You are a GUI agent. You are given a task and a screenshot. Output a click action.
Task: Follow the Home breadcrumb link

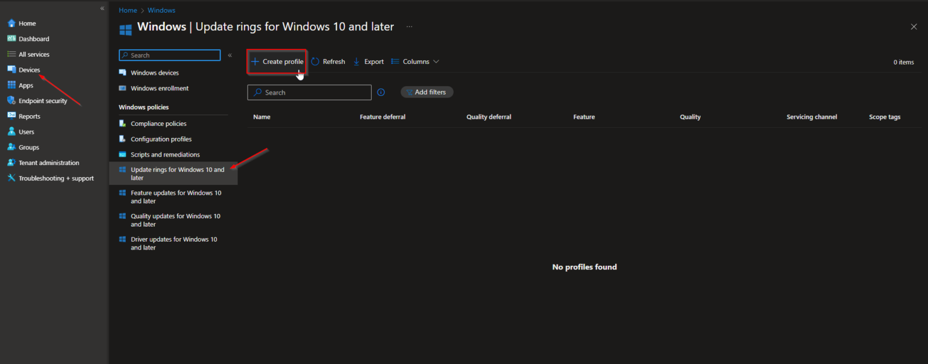tap(127, 10)
